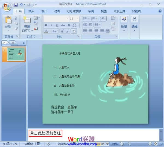Add a new slide with the 新建幻灯片 icon
This screenshot has height=147, width=164.
click(x=27, y=20)
